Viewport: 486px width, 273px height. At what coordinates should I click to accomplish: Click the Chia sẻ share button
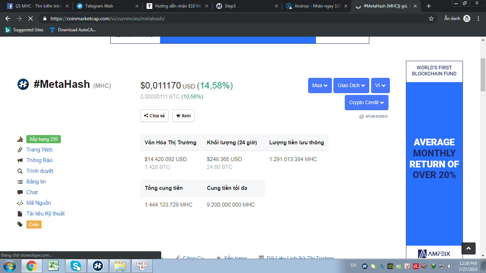(154, 116)
